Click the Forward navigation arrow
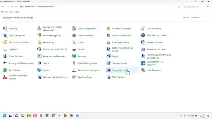Screen dimensions: 212x119 click(8, 7)
